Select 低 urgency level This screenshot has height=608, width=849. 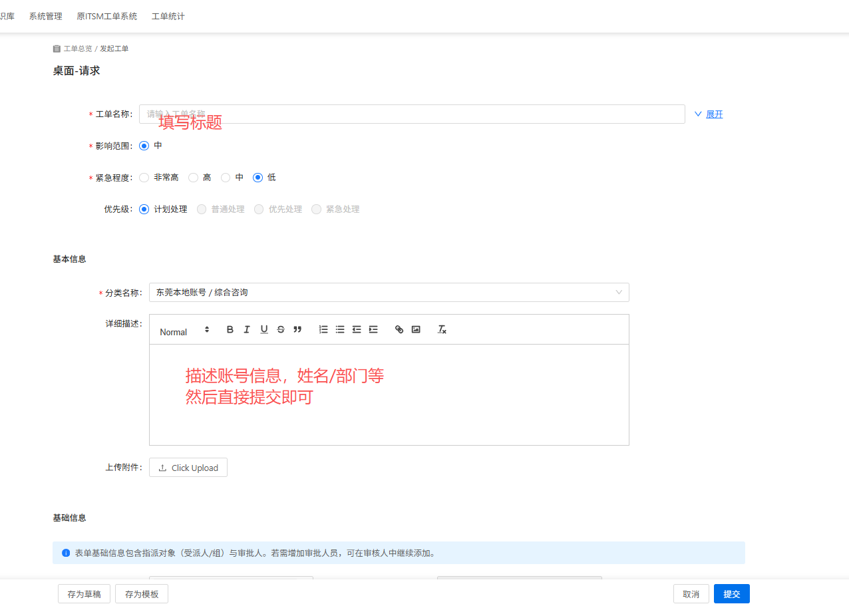(x=258, y=178)
